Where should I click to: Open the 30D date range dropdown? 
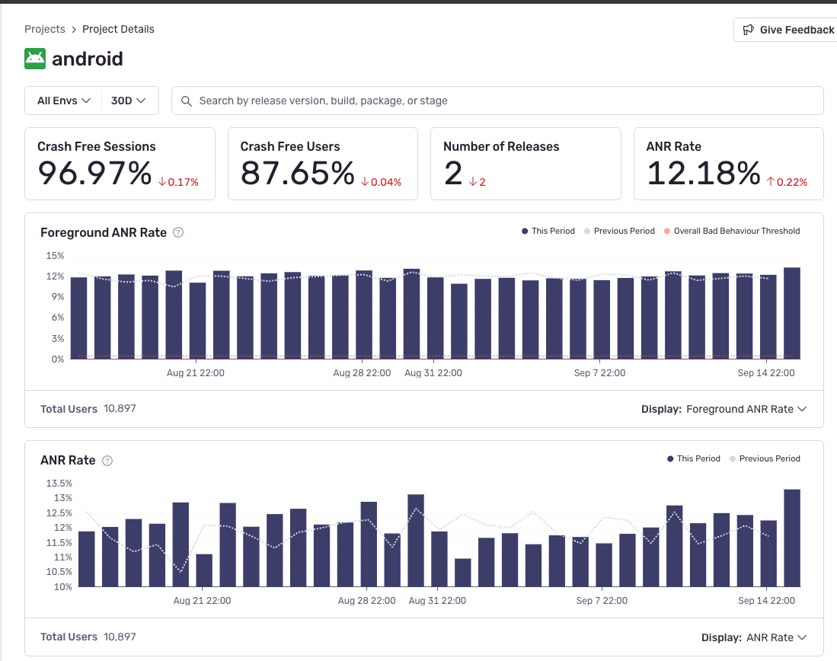[129, 101]
